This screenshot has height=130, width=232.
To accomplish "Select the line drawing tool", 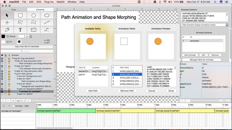I will click(47, 22).
